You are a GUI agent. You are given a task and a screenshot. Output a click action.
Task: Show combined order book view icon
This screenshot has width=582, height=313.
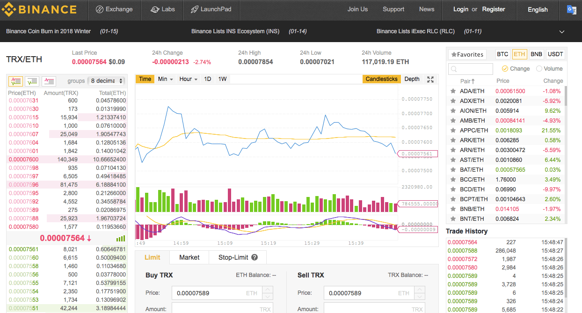coord(15,81)
